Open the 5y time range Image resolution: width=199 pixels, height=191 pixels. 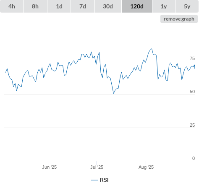(187, 6)
